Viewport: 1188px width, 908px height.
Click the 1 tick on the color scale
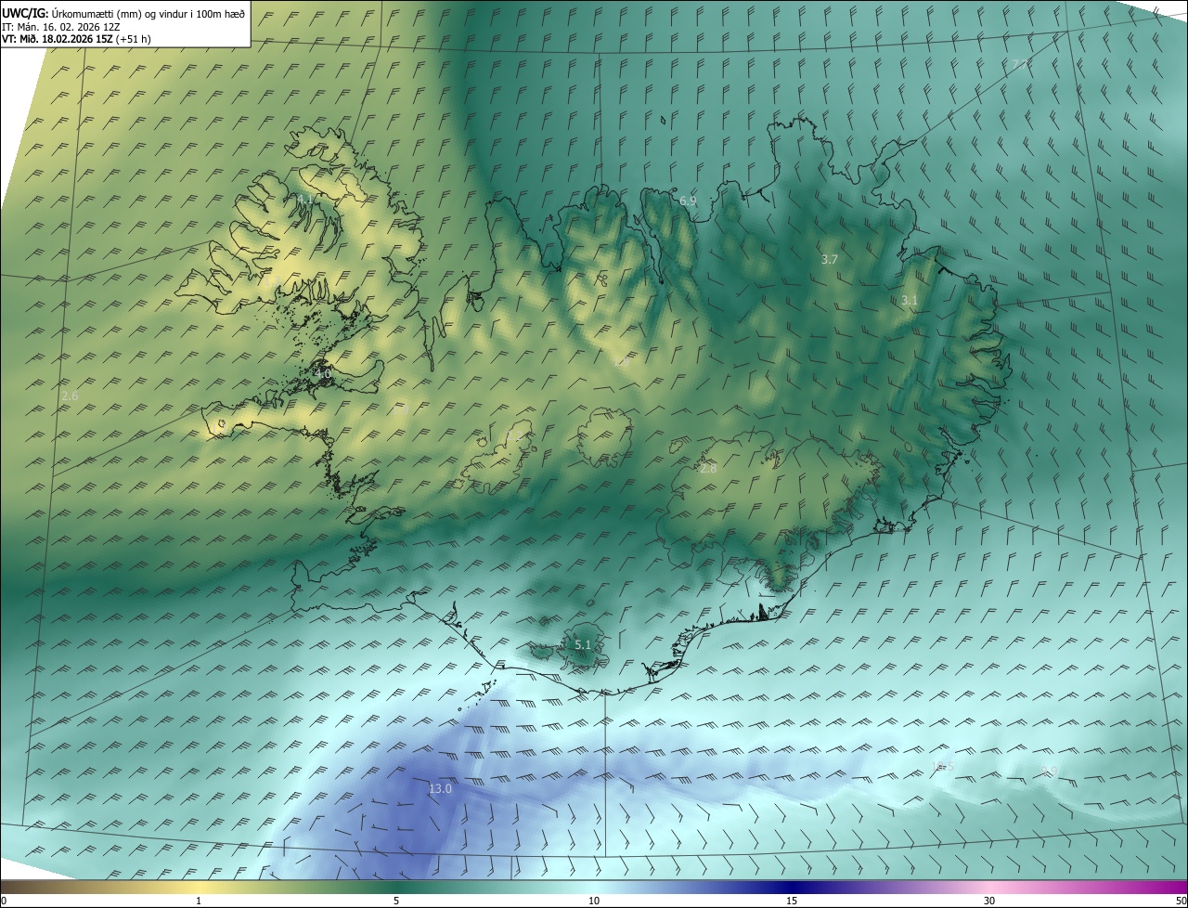199,901
